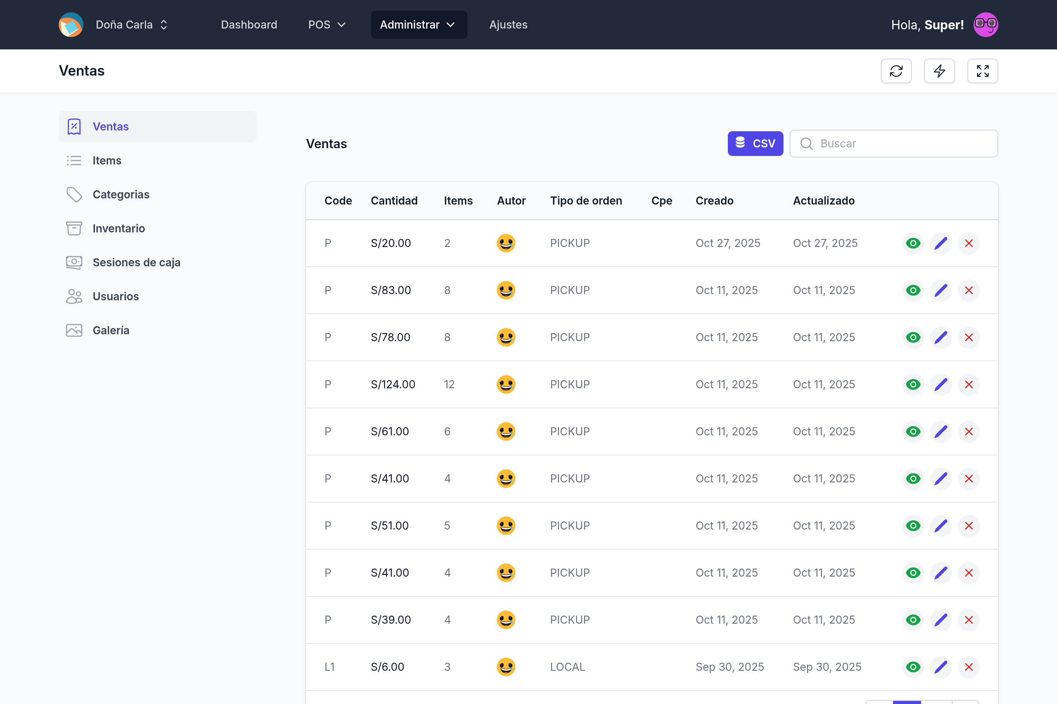Click the Inventario archive box icon
The height and width of the screenshot is (704, 1057).
(74, 228)
